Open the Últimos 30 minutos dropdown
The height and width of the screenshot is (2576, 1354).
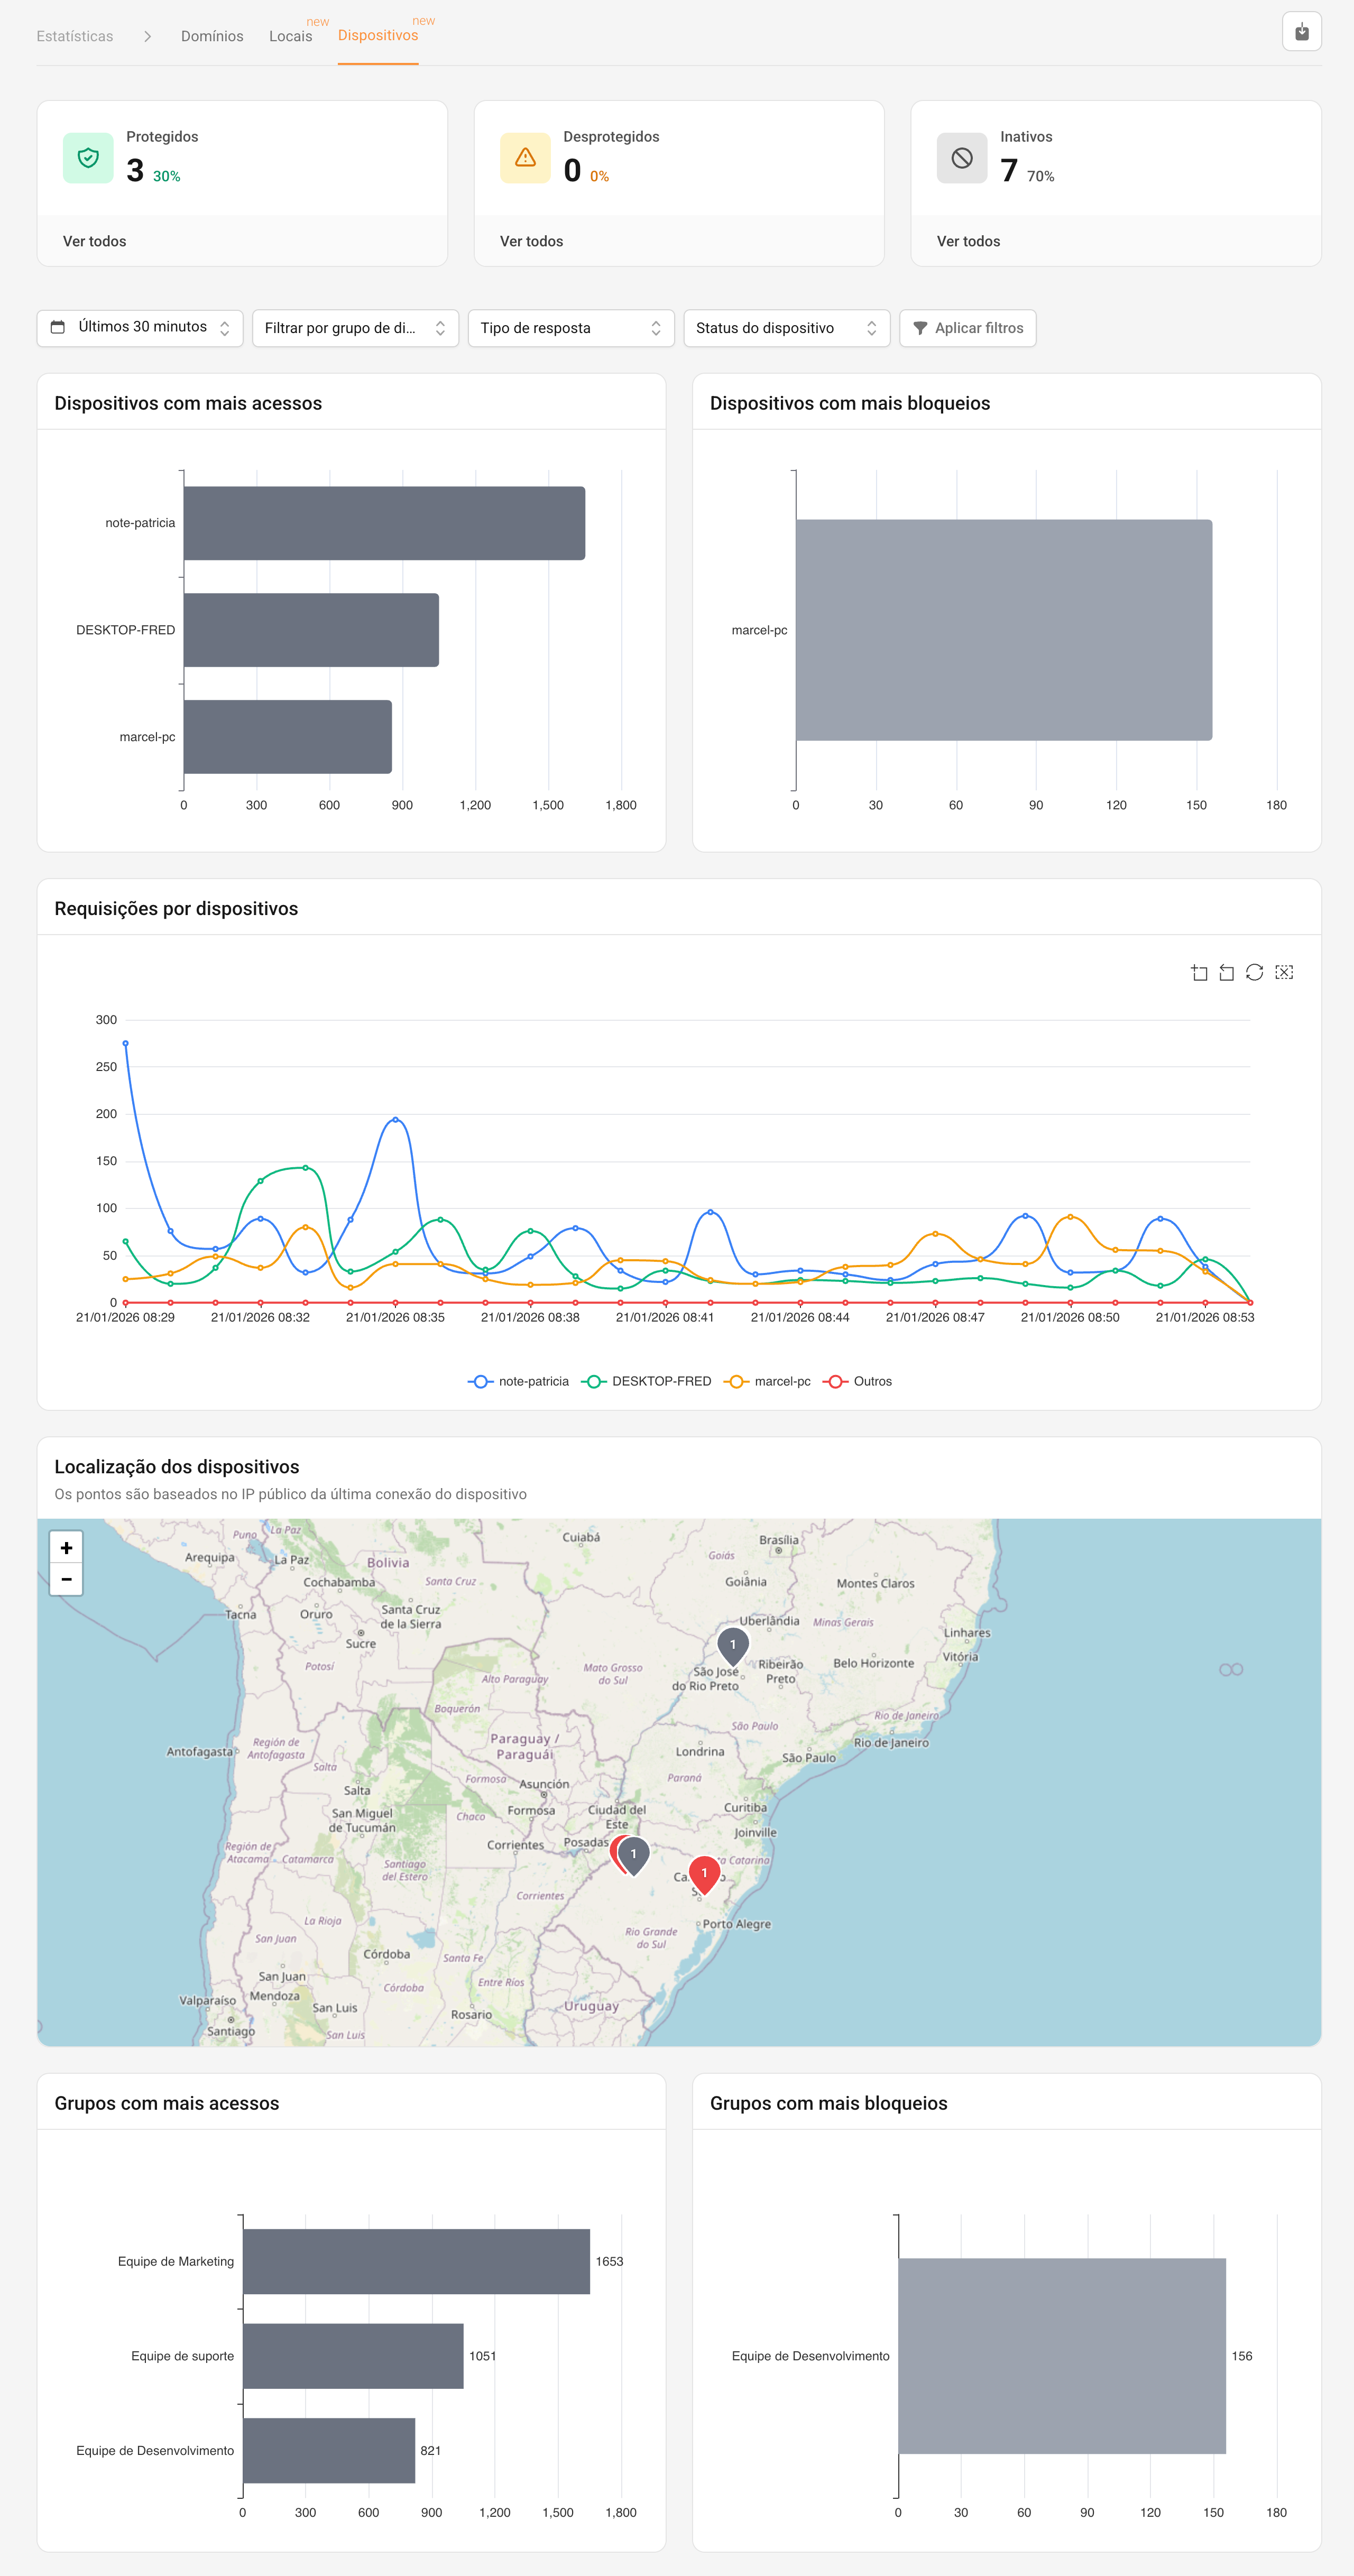140,327
